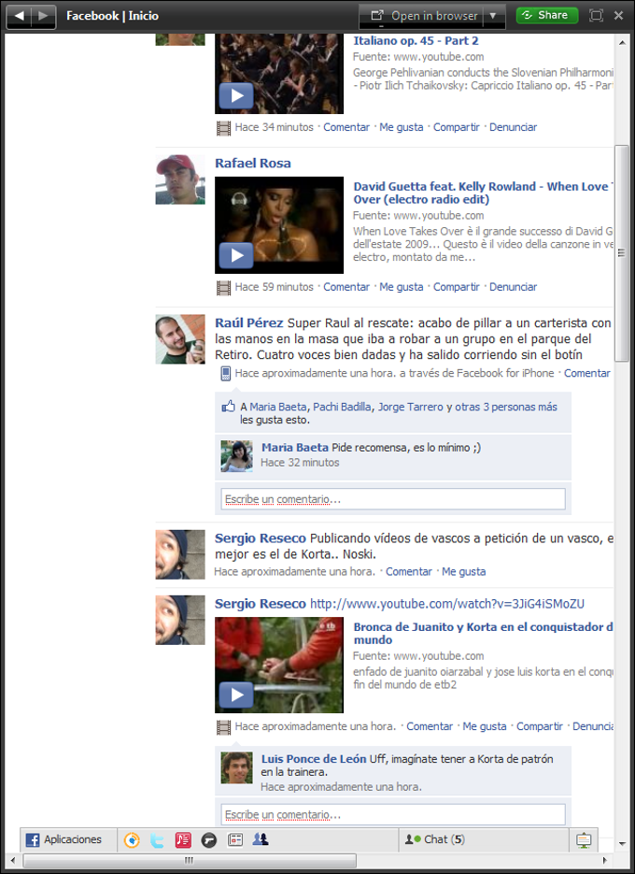
Task: Click Comentar on the 34 minutos post
Action: (x=346, y=127)
